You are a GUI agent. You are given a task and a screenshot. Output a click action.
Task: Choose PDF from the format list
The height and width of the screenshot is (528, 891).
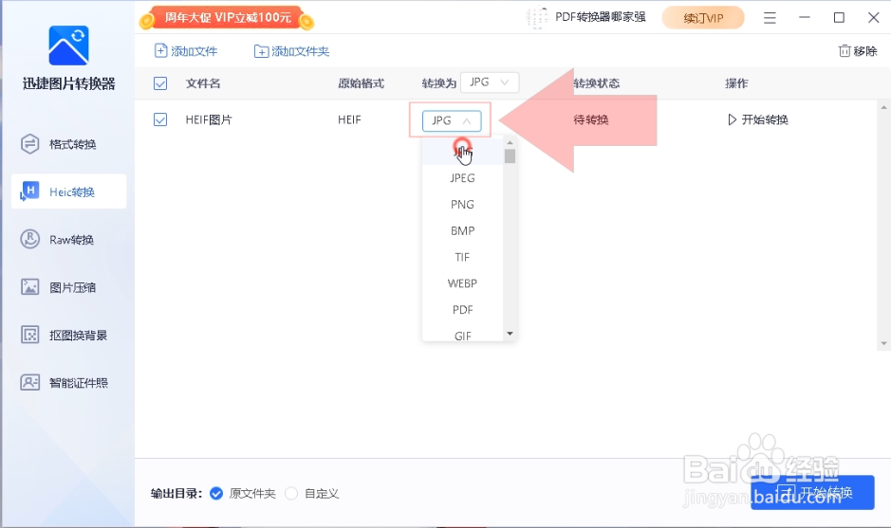click(462, 310)
